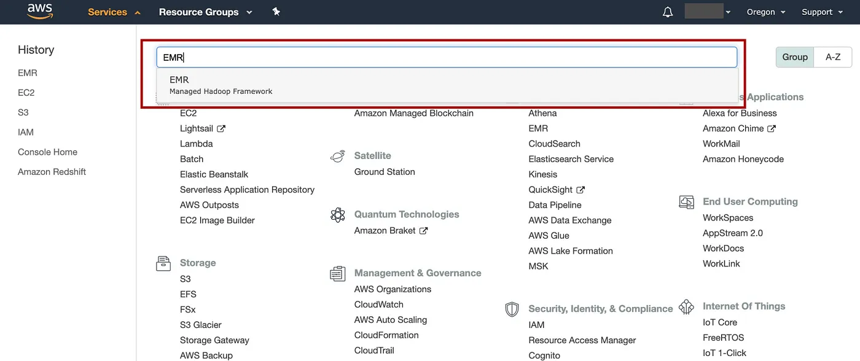Collapse the Services dropdown menu
The image size is (860, 361).
114,12
